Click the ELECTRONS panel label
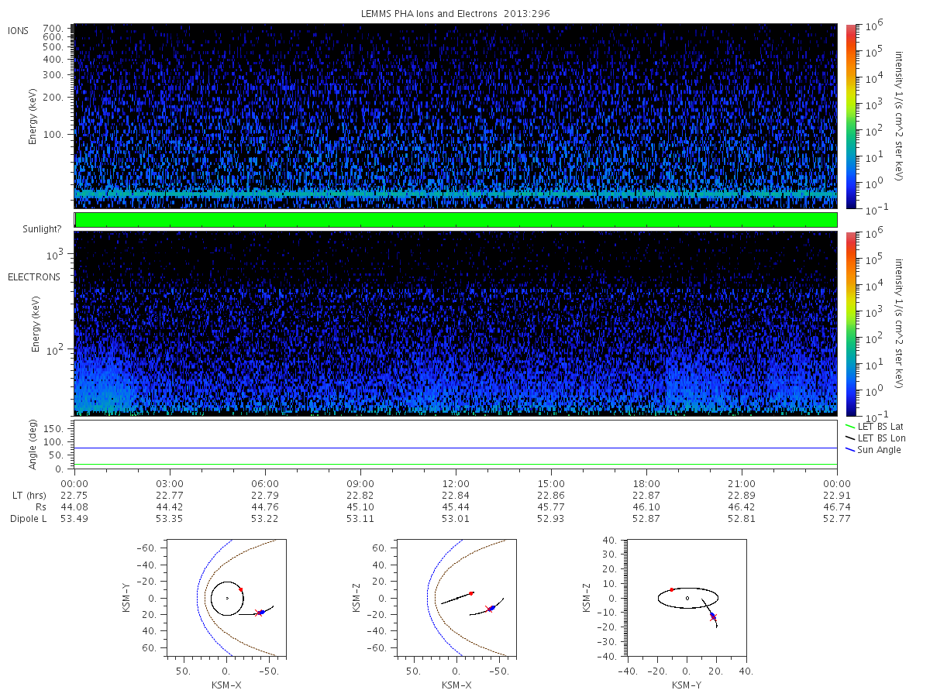The width and height of the screenshot is (930, 697). point(34,276)
